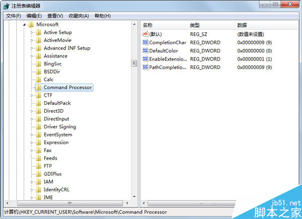The image size is (302, 219).
Task: Open the 编辑(E) menu
Action: pyautogui.click(x=34, y=16)
